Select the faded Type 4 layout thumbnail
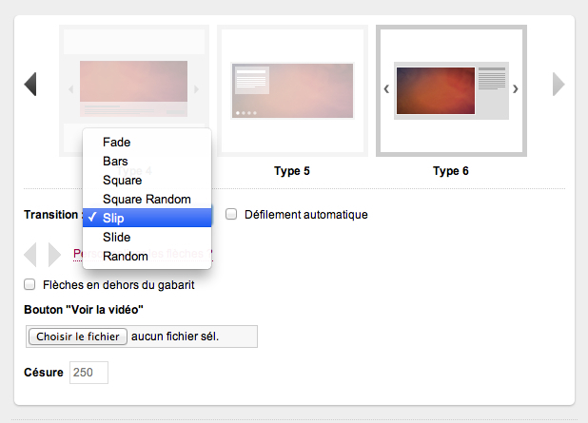The image size is (588, 423). pos(133,76)
